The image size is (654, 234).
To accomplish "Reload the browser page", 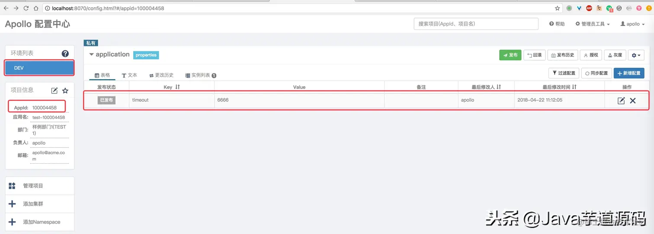I will pos(26,8).
